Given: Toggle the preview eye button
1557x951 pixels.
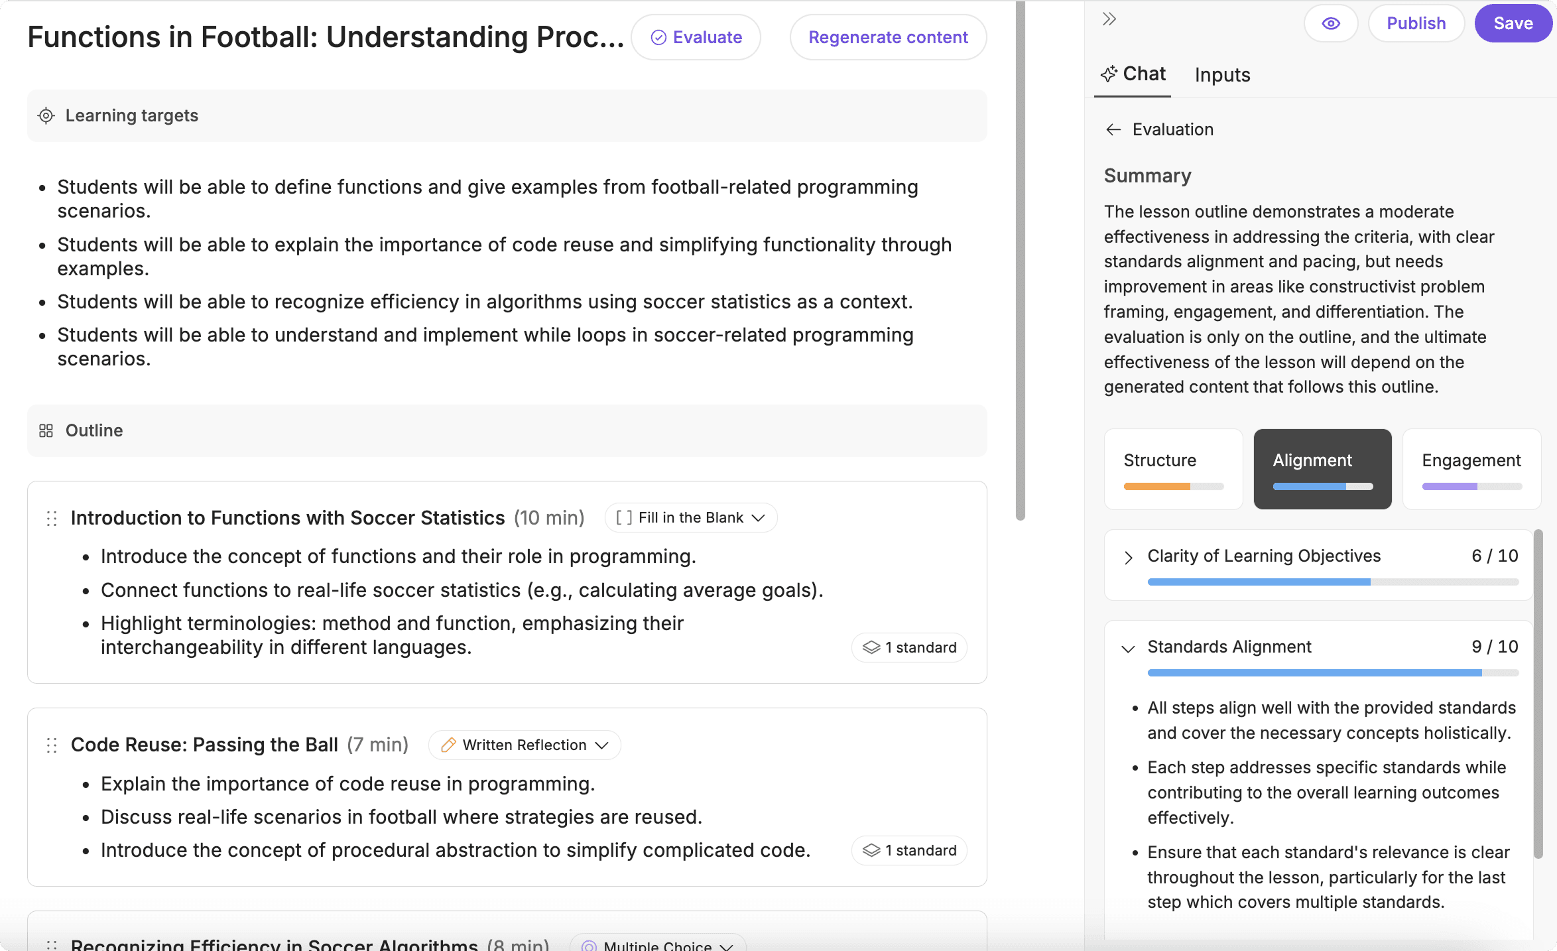Looking at the screenshot, I should point(1330,24).
